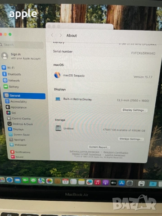Open Network settings in sidebar
This screenshot has height=216, width=162.
(11, 81)
